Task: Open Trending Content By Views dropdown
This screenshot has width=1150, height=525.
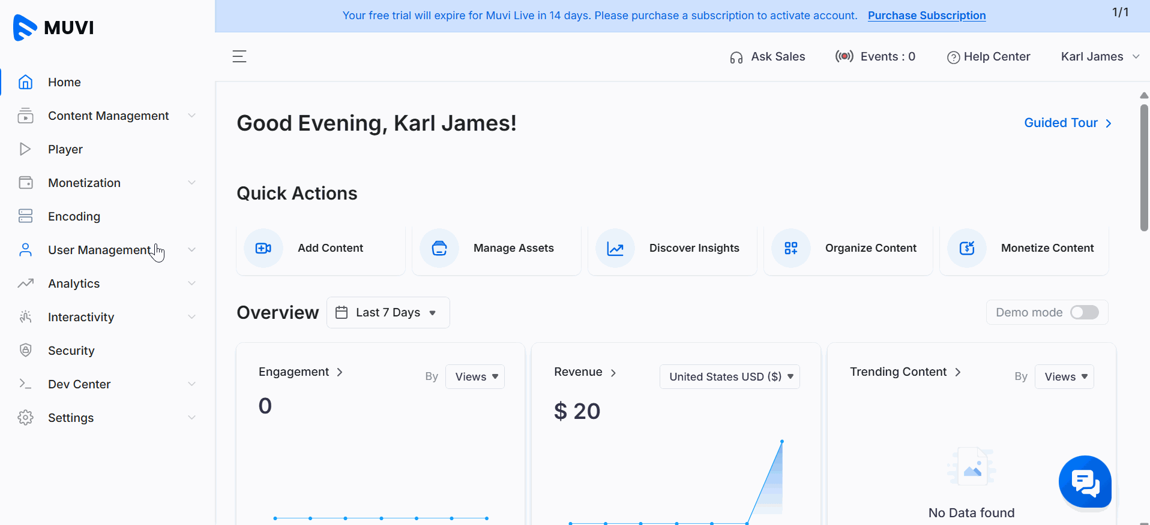Action: coord(1064,376)
